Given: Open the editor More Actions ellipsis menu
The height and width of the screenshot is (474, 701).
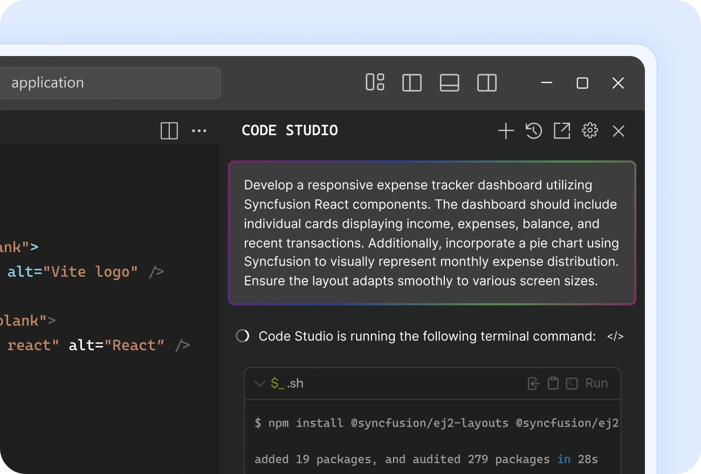Looking at the screenshot, I should [199, 131].
